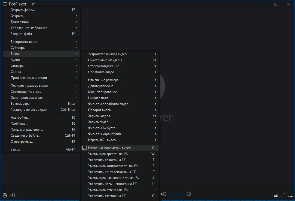Open Играть 360°-видео submenu
This screenshot has height=201, width=295.
pos(120,140)
